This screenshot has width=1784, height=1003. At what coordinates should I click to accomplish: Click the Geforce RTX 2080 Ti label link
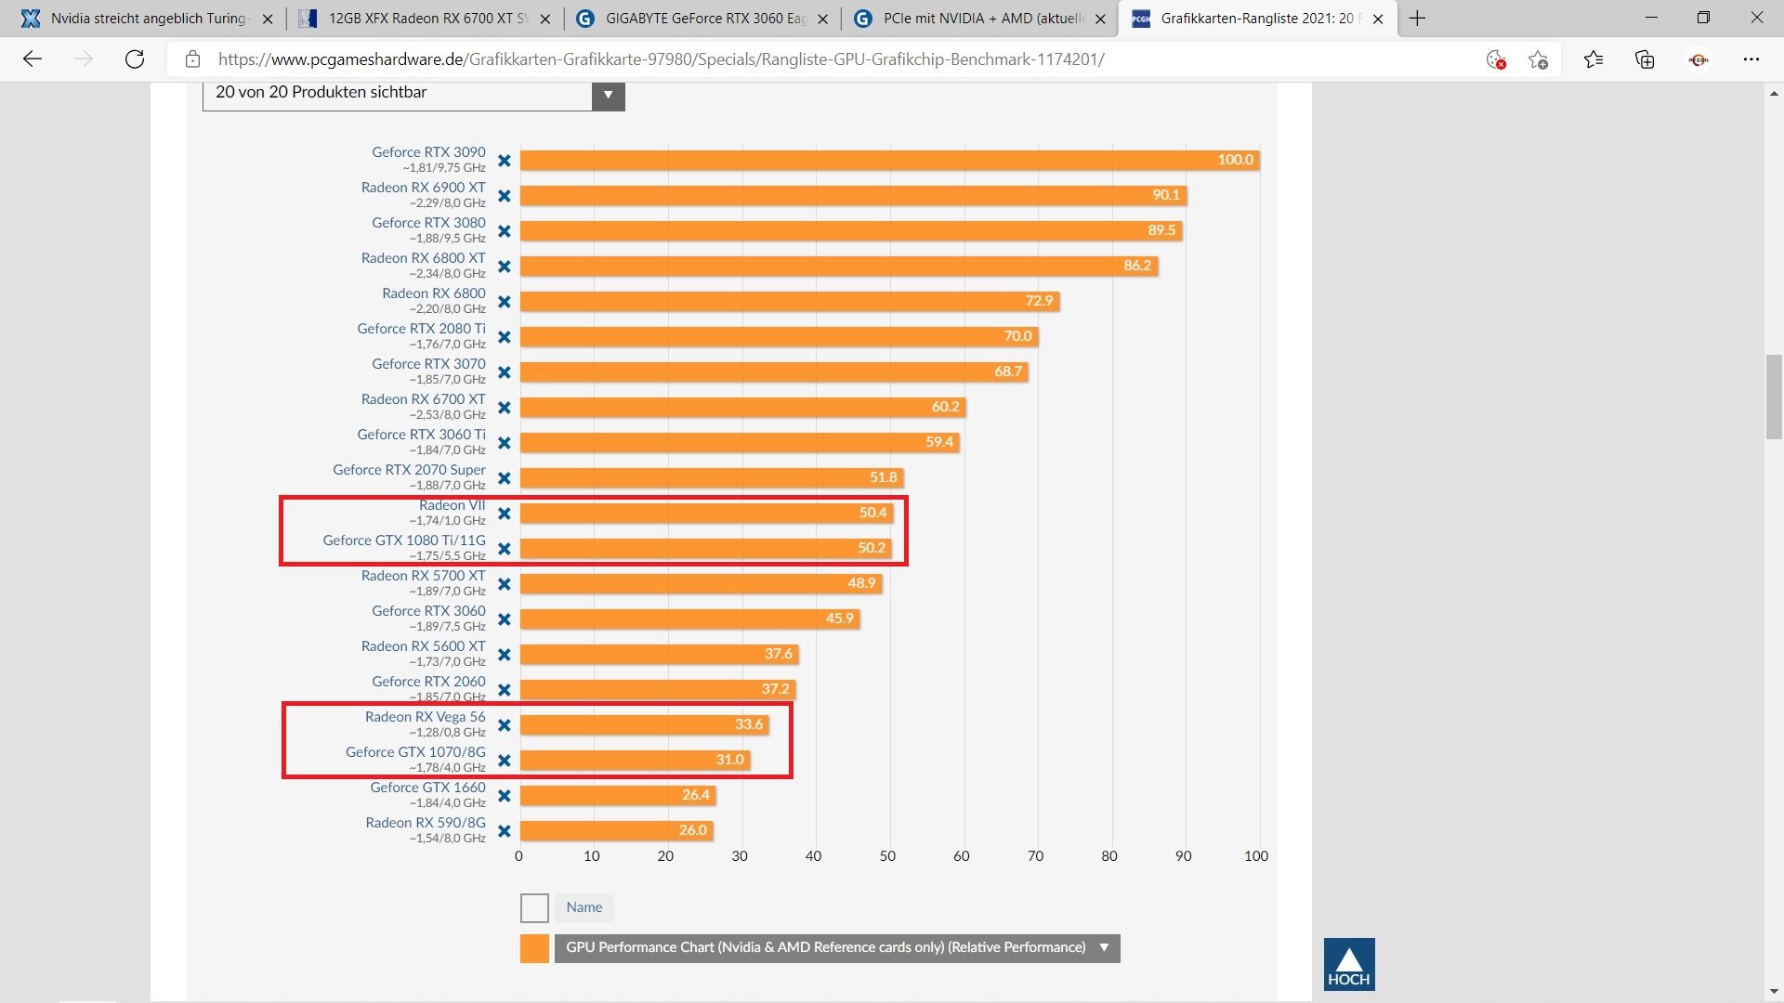421,329
